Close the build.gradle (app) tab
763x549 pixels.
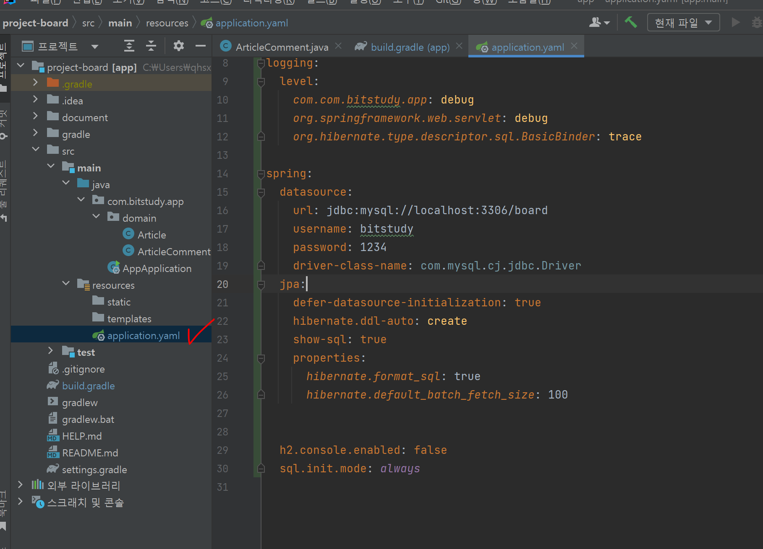[x=459, y=46]
